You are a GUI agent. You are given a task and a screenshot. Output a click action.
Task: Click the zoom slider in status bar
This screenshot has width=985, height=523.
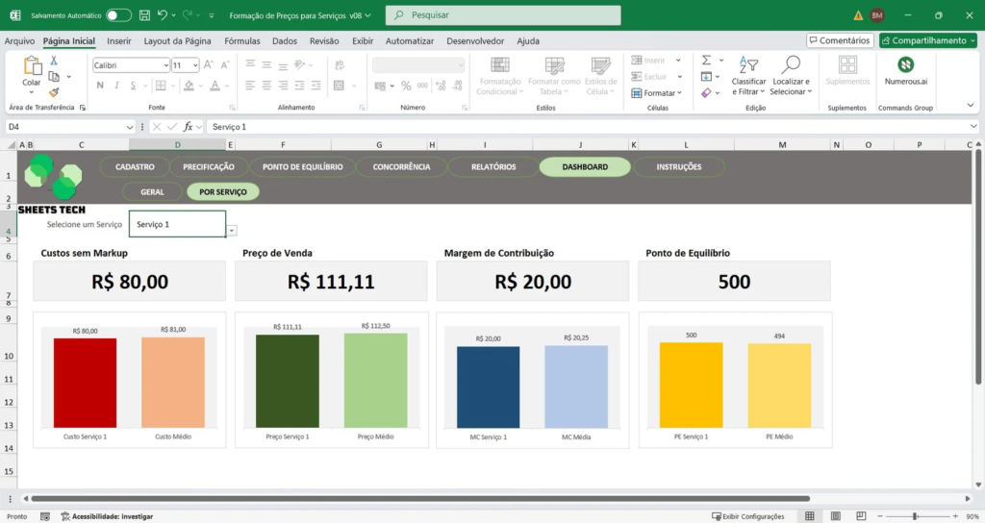click(x=915, y=516)
